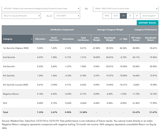Viewport: 160px width, 139px height.
Task: Open the WTIDGH index selection dropdown
Action: click(x=41, y=9)
